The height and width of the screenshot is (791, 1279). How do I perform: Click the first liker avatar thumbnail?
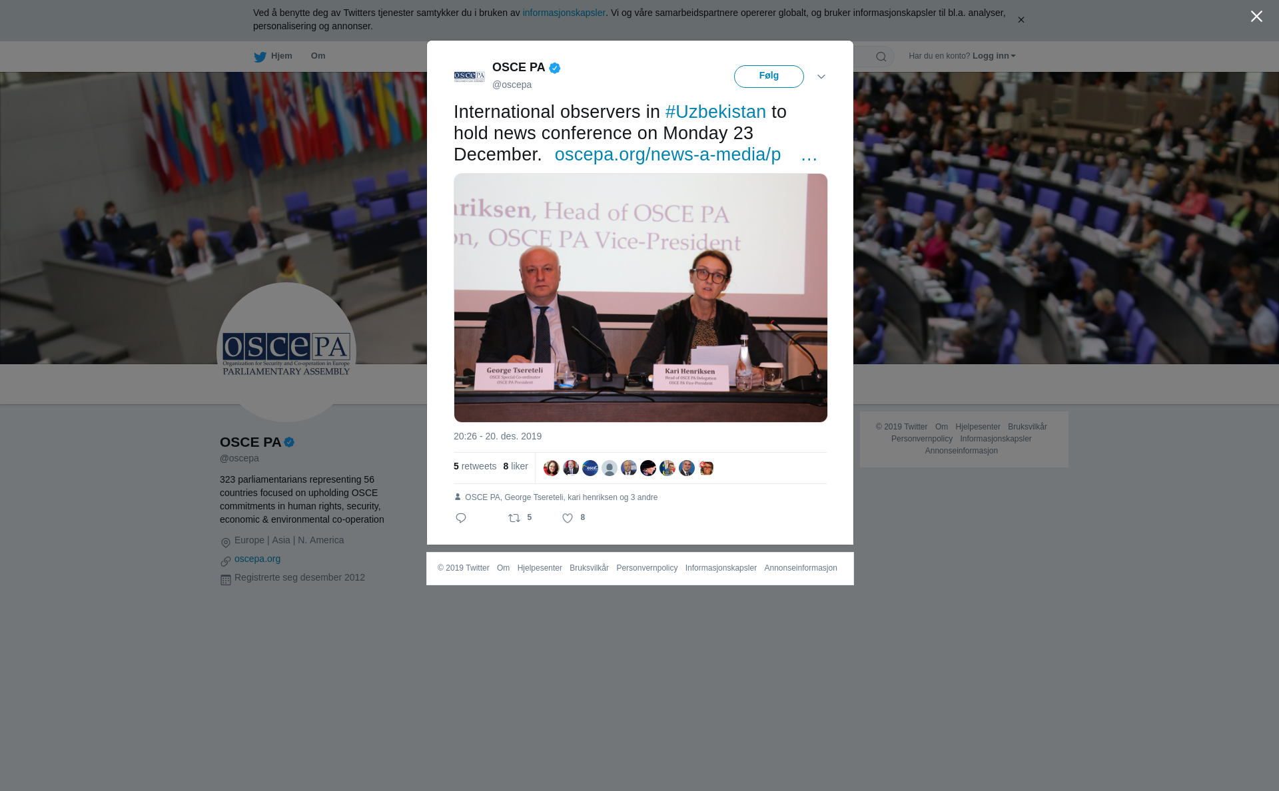click(552, 468)
